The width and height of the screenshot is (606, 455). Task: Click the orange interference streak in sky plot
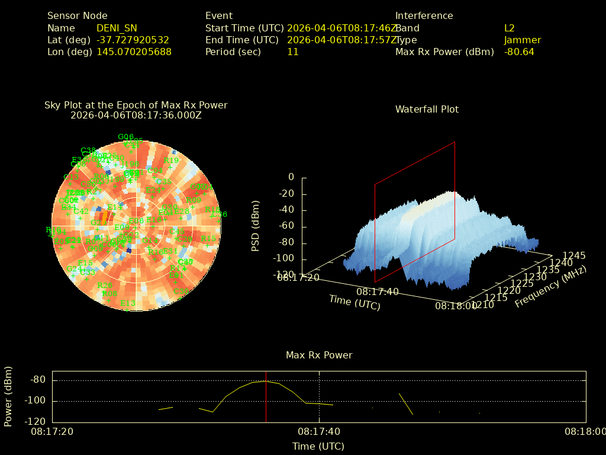pos(104,217)
